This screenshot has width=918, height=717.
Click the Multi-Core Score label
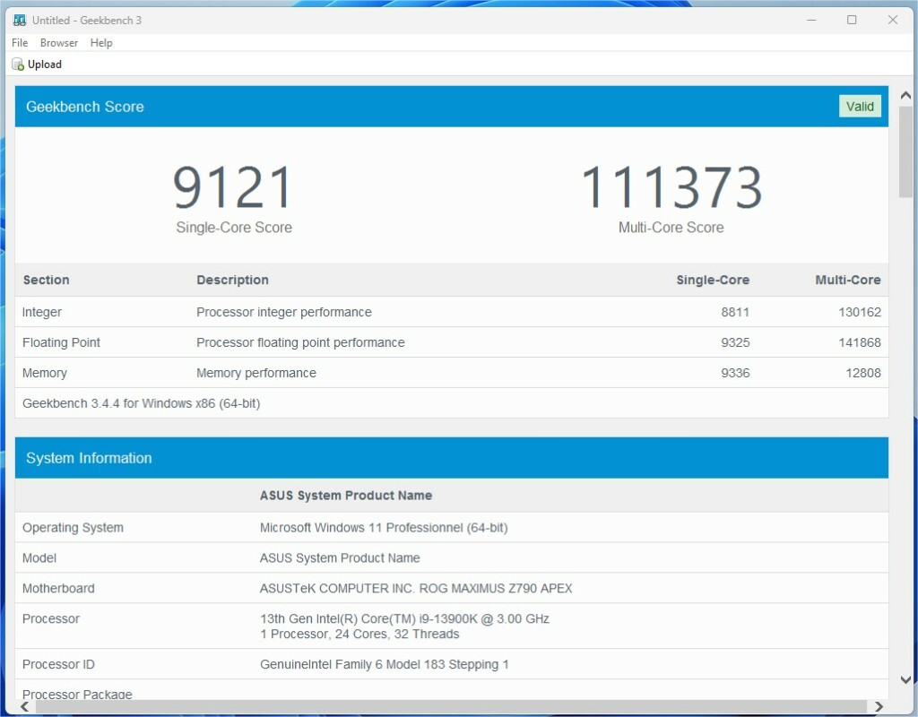point(671,227)
